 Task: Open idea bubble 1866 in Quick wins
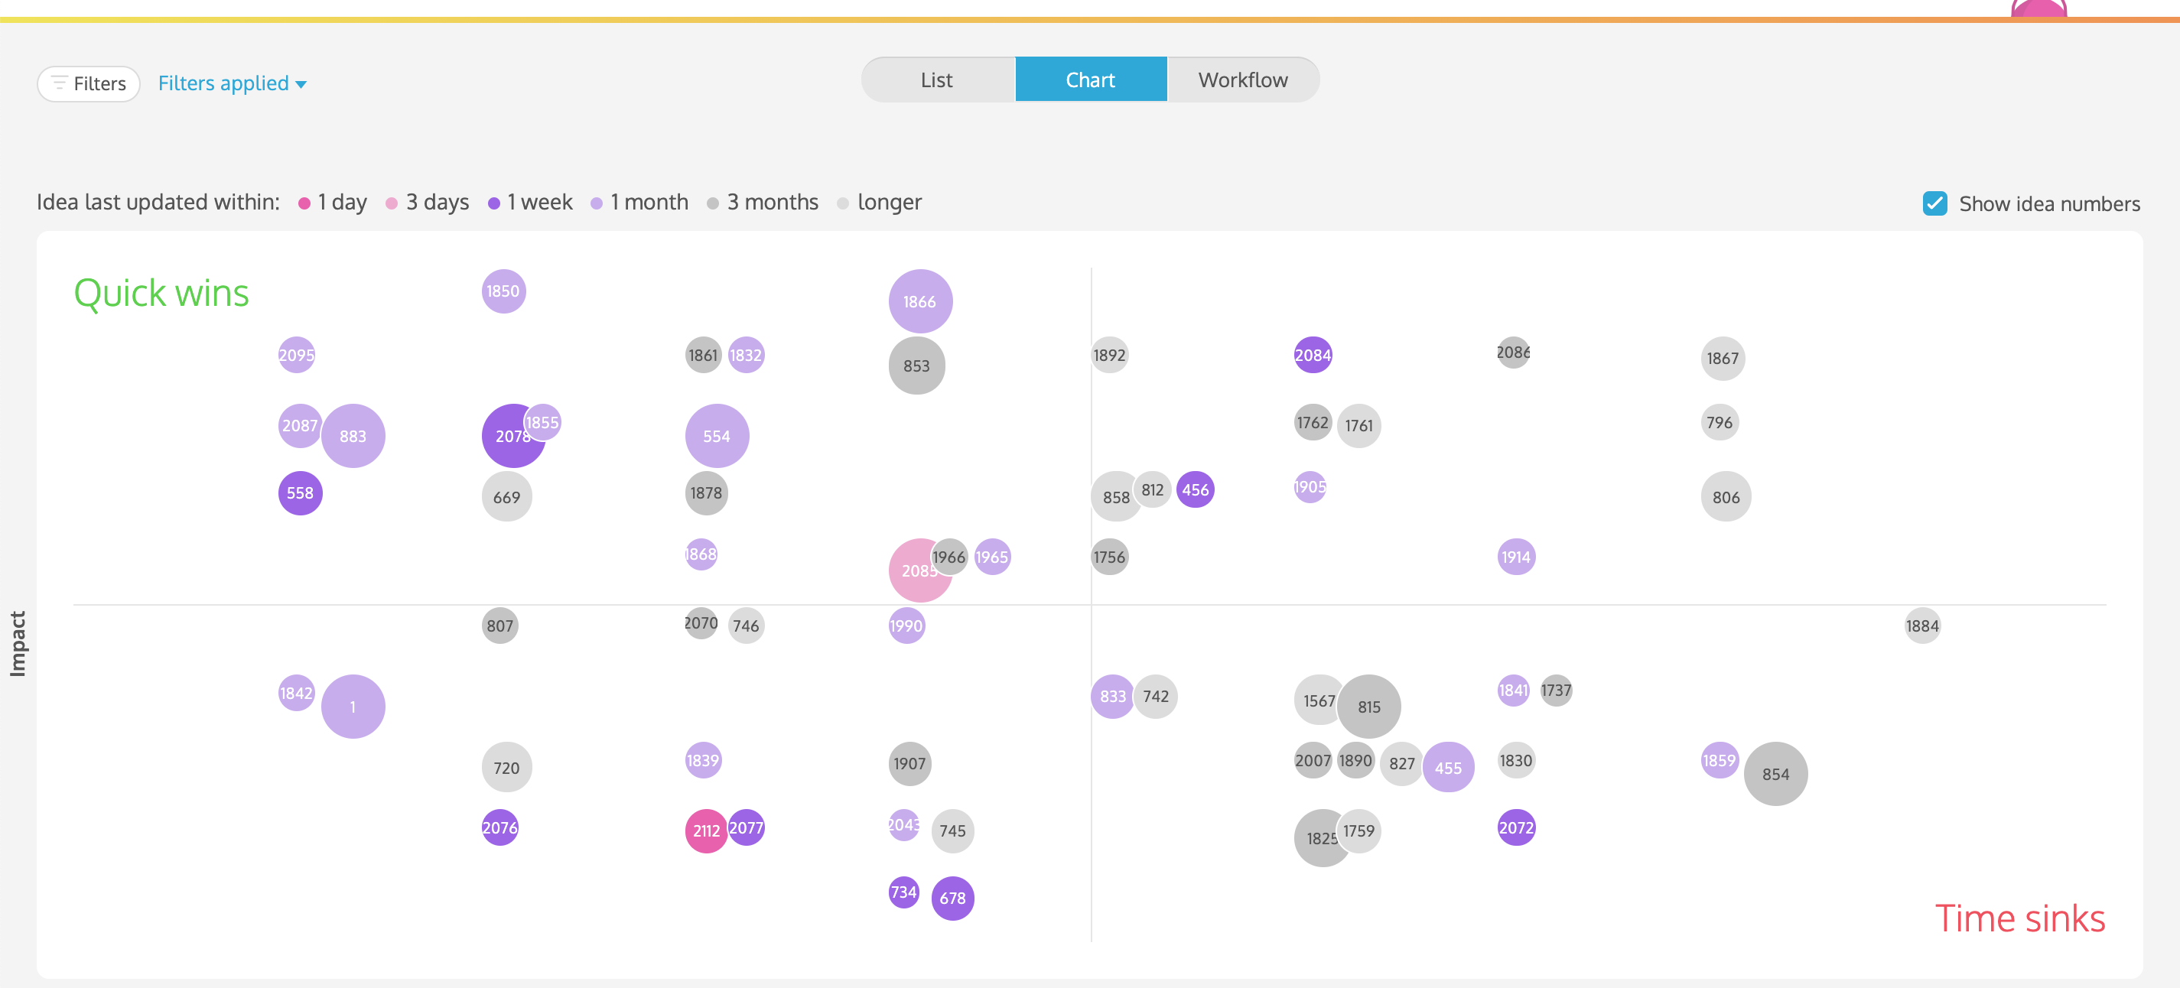(919, 301)
